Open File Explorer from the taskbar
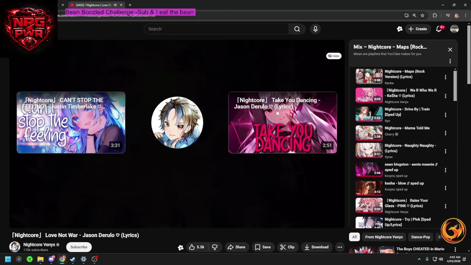Image resolution: width=471 pixels, height=265 pixels. (40, 259)
